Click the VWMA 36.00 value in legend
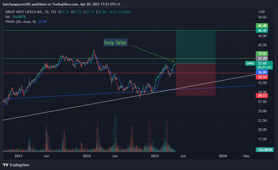This screenshot has height=170, width=278. pos(42,22)
